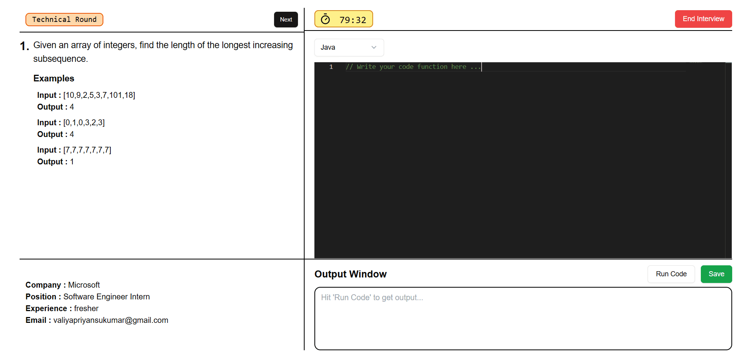
Task: Click the Examples section heading
Action: click(x=54, y=78)
